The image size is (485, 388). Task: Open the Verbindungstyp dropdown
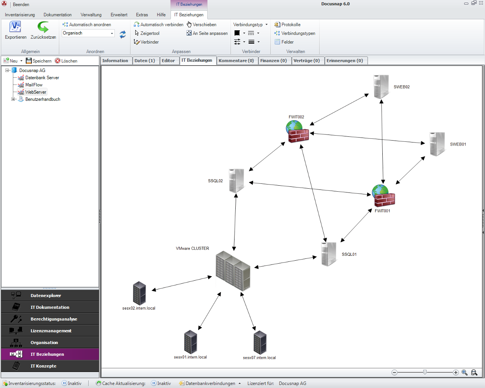click(x=250, y=25)
